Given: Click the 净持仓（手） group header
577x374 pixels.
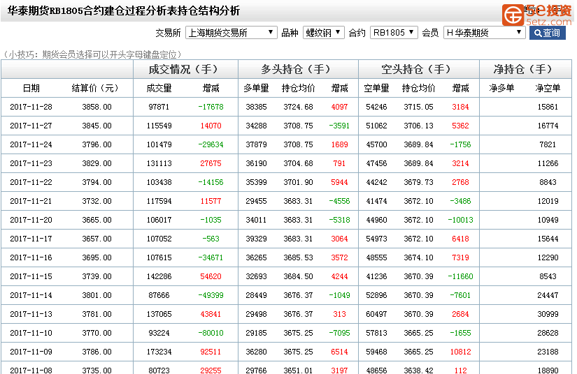Looking at the screenshot, I should pyautogui.click(x=525, y=69).
